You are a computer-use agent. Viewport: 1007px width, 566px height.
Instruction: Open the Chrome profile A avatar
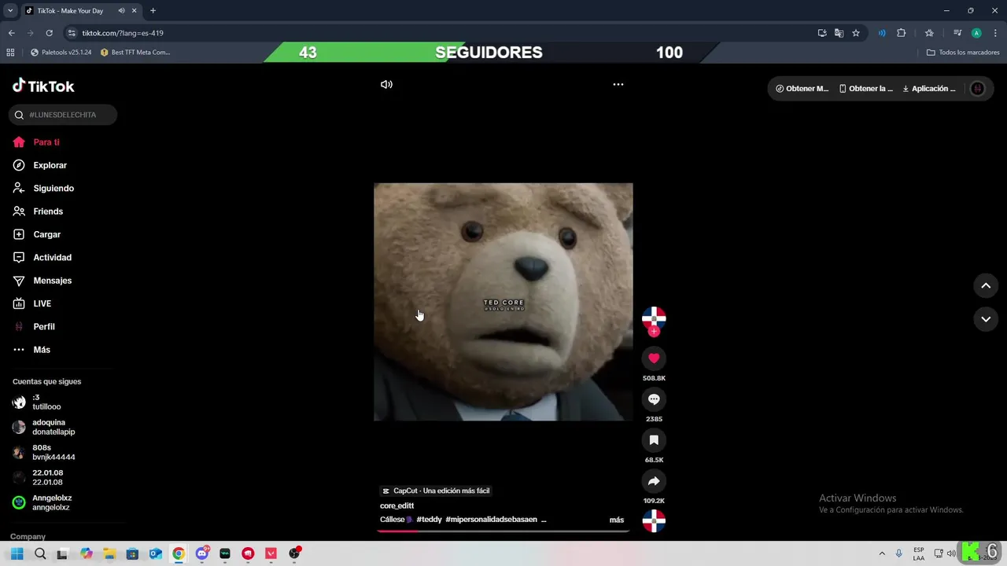coord(976,33)
